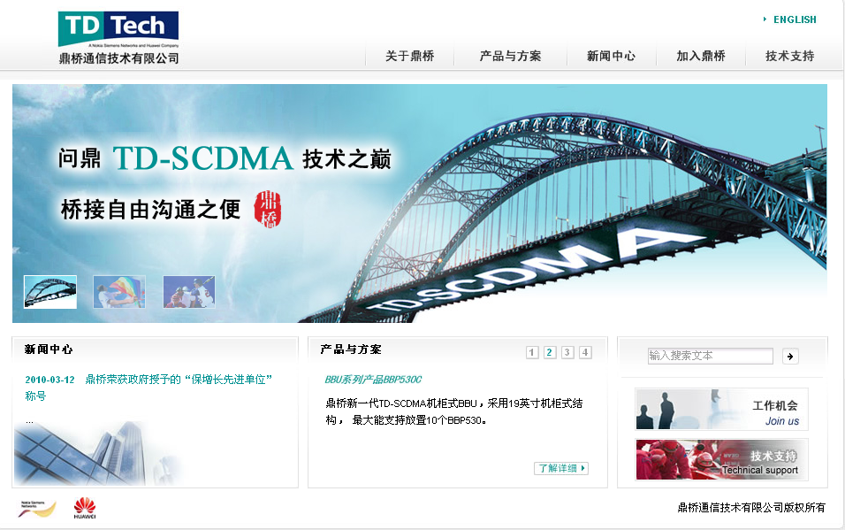Image resolution: width=845 pixels, height=530 pixels.
Task: Click the news ellipsis below the headline
Action: [29, 421]
